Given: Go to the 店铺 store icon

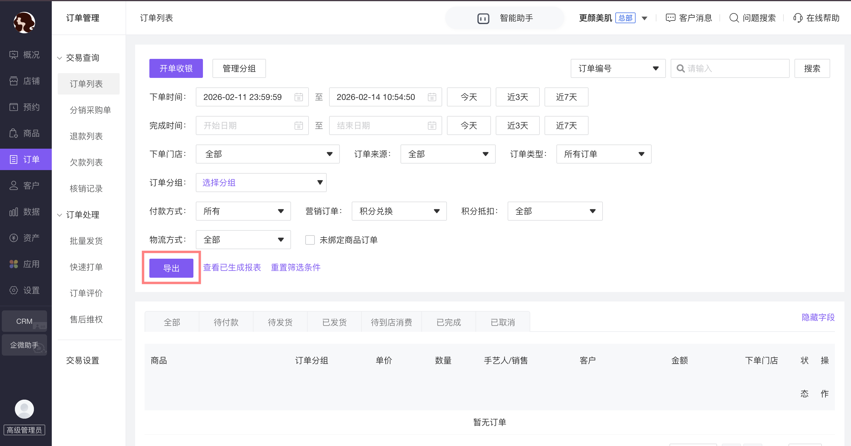Looking at the screenshot, I should [14, 81].
